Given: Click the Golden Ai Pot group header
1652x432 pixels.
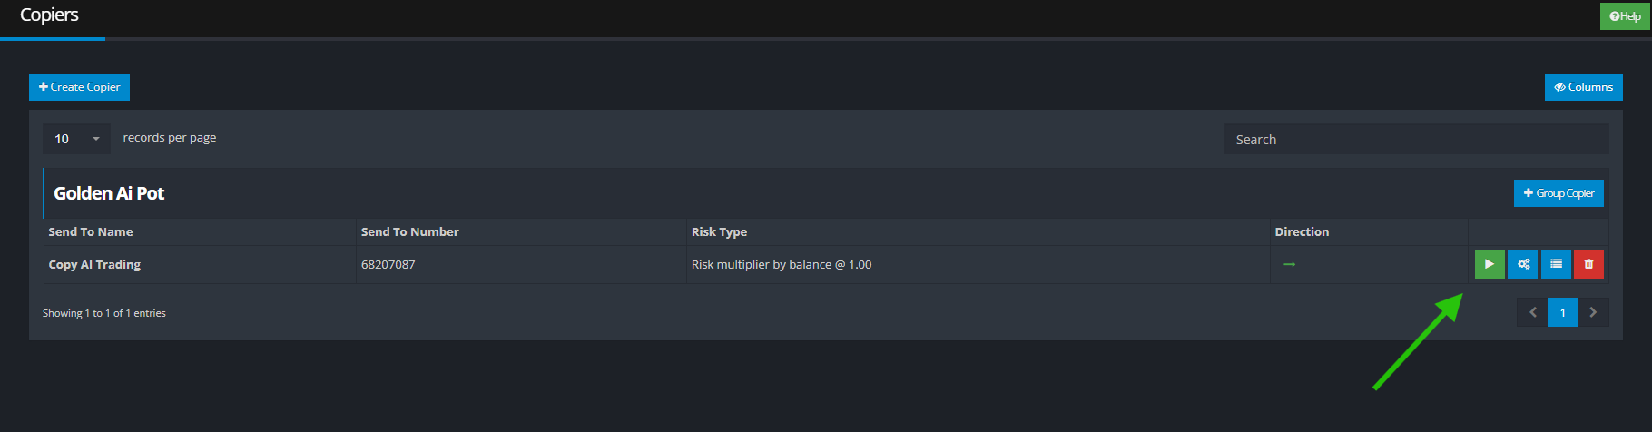Looking at the screenshot, I should (109, 193).
